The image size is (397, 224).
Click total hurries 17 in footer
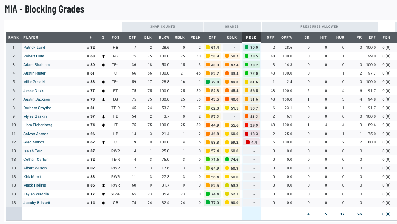tap(342, 214)
